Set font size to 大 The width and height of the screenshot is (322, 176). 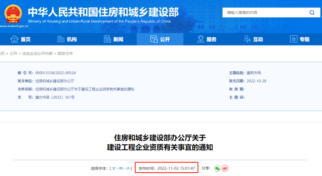(x=114, y=169)
